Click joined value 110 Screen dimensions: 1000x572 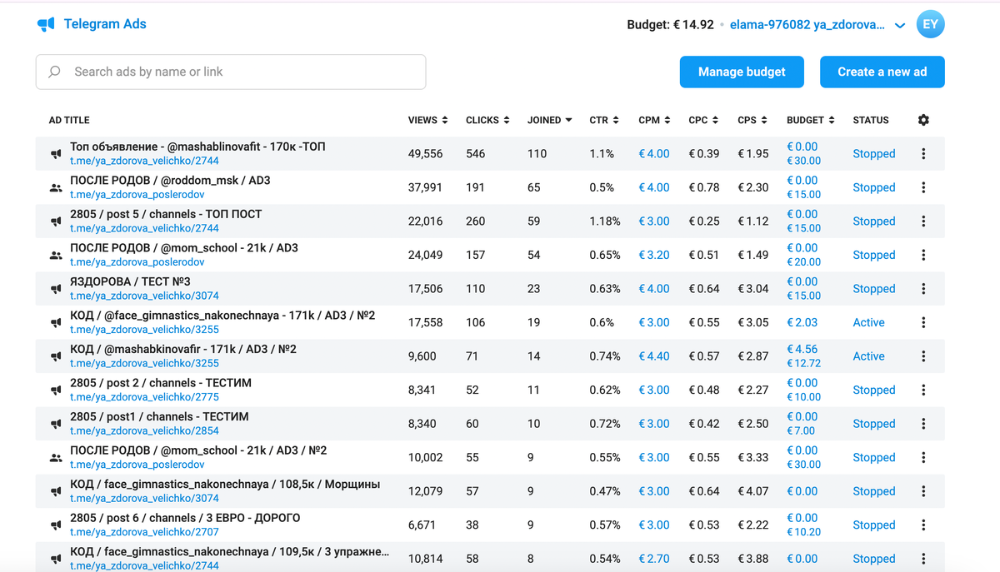(537, 154)
